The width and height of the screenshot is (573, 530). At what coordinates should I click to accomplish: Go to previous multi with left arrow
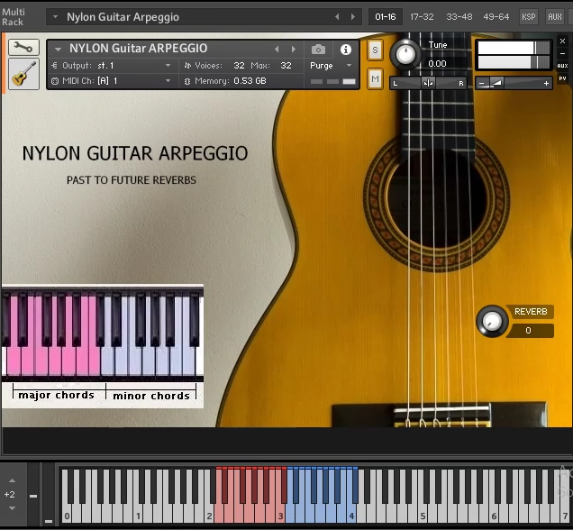(337, 17)
